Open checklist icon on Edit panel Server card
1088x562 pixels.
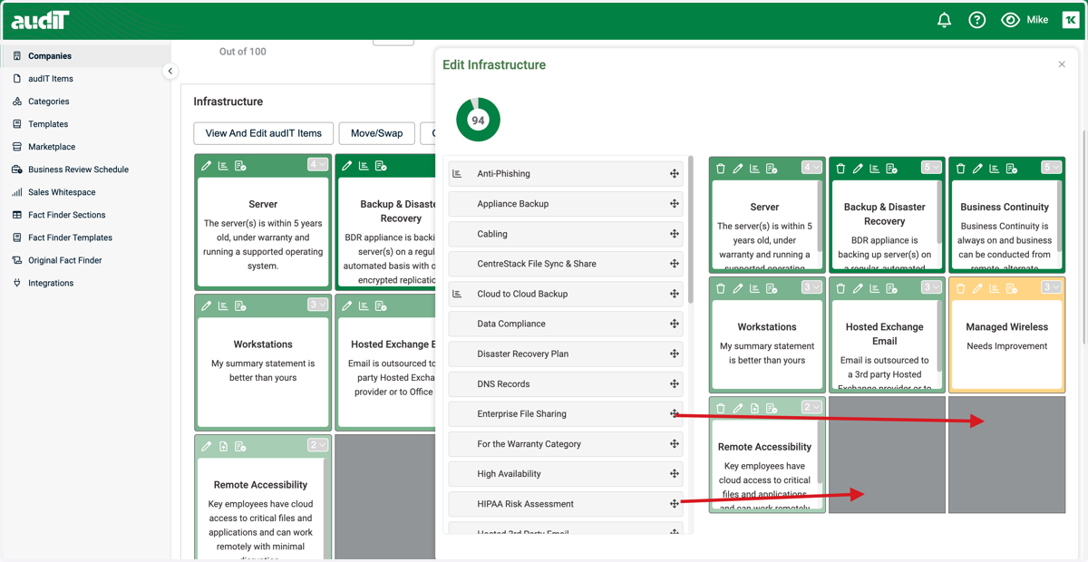coord(772,168)
